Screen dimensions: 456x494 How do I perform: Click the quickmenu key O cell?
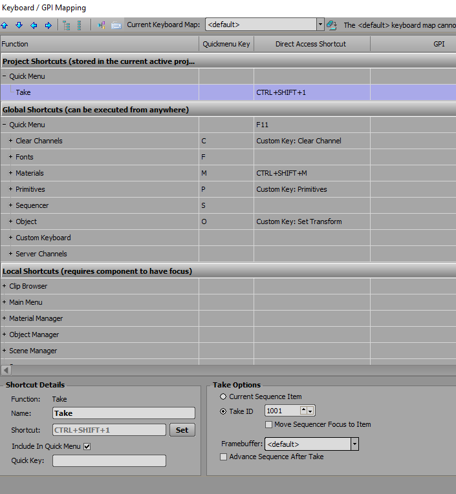(226, 221)
